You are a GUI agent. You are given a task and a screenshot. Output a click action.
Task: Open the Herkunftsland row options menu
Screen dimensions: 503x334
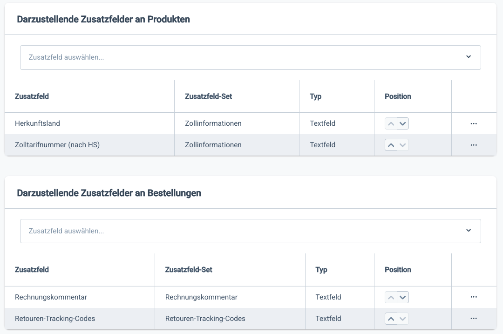(x=474, y=124)
